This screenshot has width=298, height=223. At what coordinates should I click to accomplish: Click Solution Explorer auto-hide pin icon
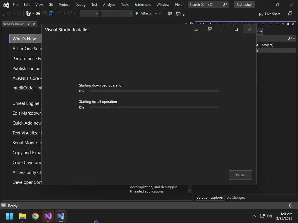tap(288, 24)
